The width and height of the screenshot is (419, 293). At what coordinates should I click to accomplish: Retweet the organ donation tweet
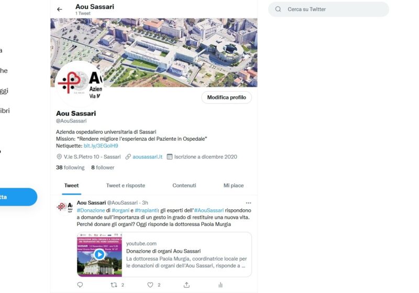click(114, 285)
